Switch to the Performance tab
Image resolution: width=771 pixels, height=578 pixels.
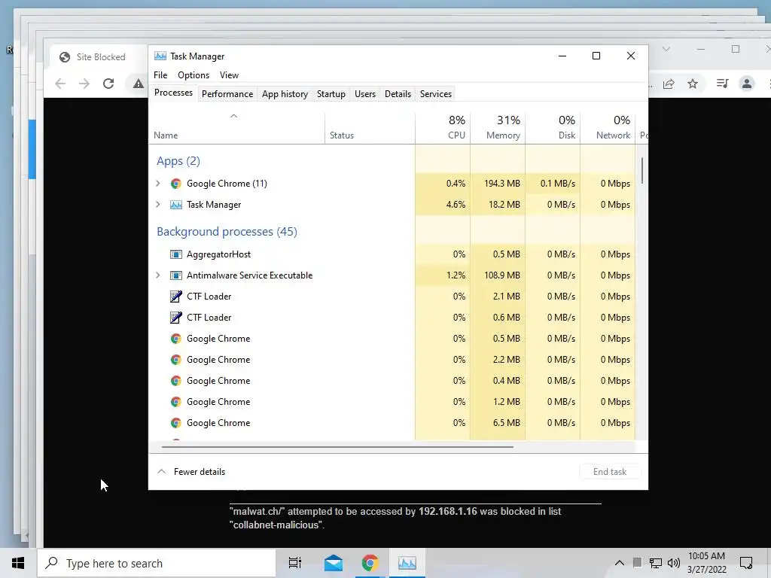pyautogui.click(x=227, y=94)
